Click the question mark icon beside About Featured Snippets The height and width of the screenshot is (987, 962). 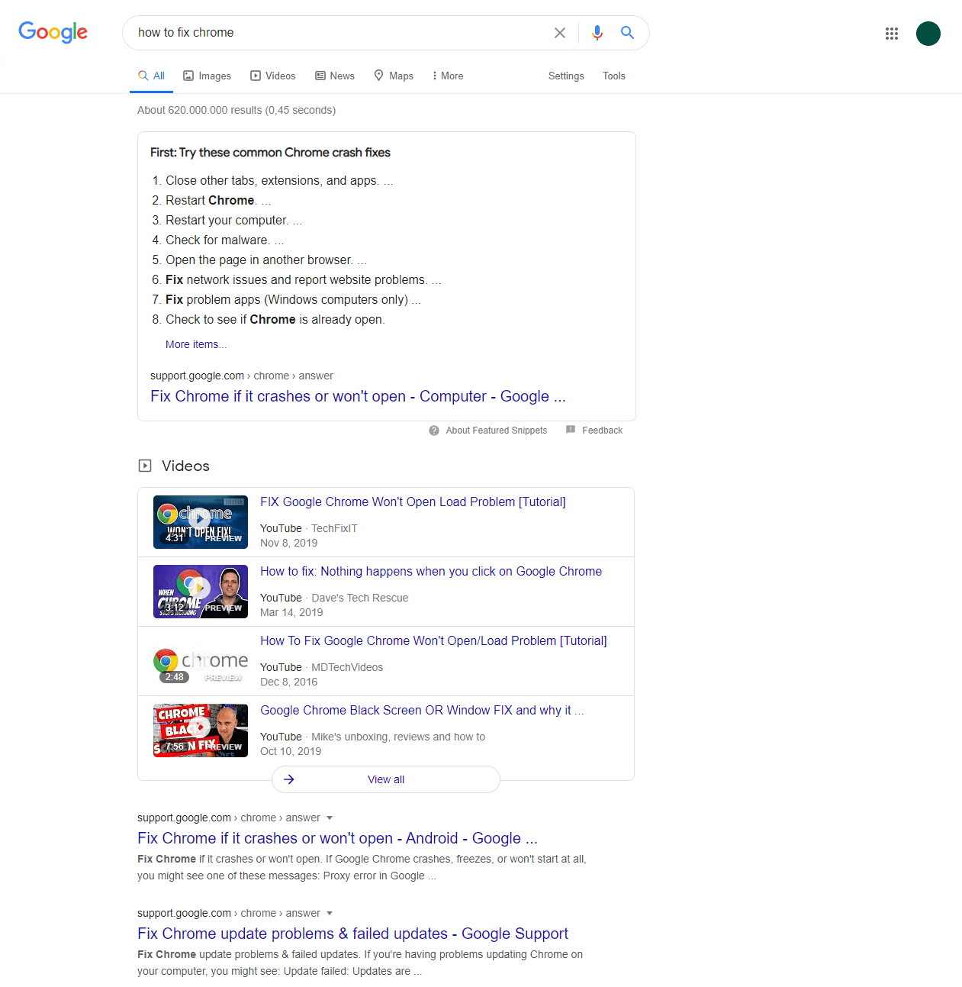(x=434, y=431)
